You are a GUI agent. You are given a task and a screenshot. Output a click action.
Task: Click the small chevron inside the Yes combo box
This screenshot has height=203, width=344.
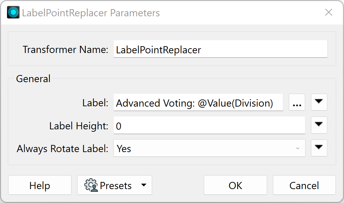(298, 148)
